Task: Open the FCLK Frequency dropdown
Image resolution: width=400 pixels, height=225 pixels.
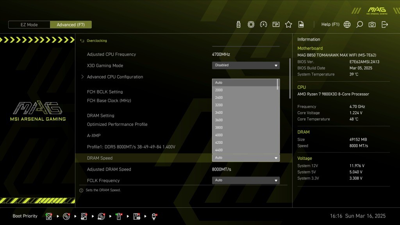Action: [x=246, y=180]
